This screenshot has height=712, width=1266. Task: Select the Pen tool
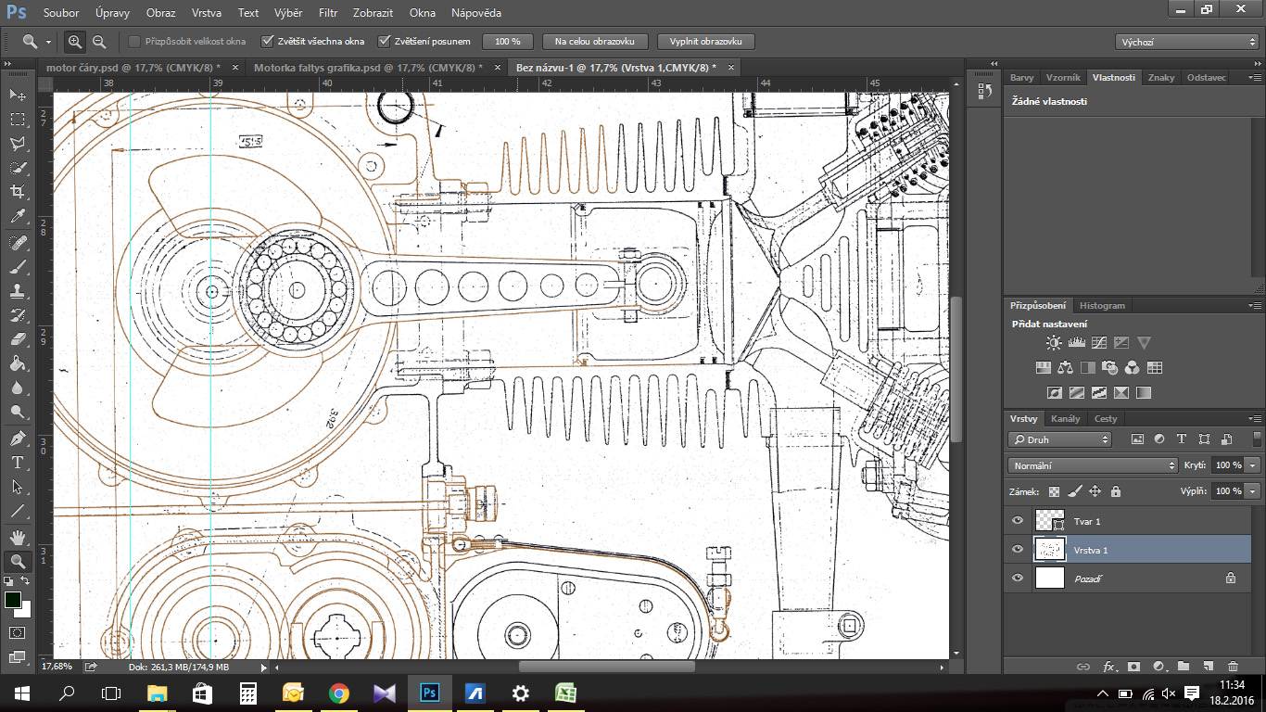pyautogui.click(x=18, y=438)
